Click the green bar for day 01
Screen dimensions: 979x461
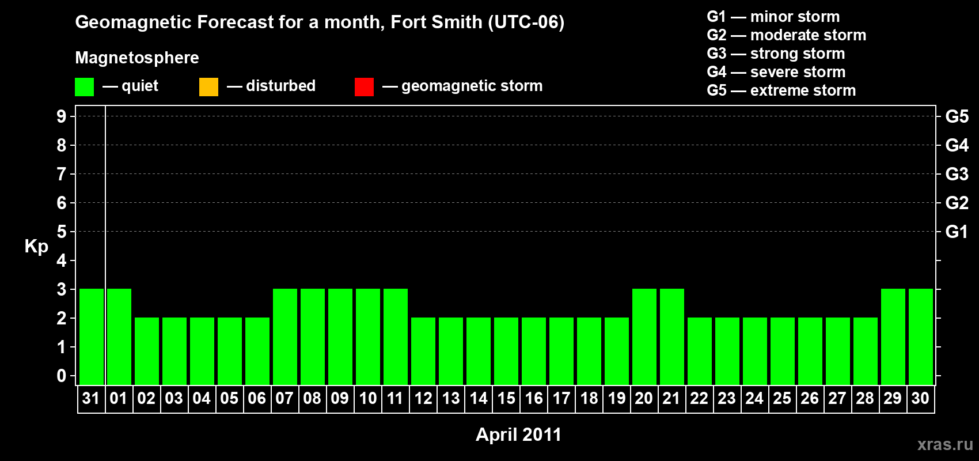tap(119, 337)
